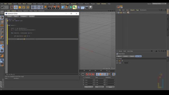
Task: Click Render to Picture Viewer icon
Action: [x=54, y=7]
